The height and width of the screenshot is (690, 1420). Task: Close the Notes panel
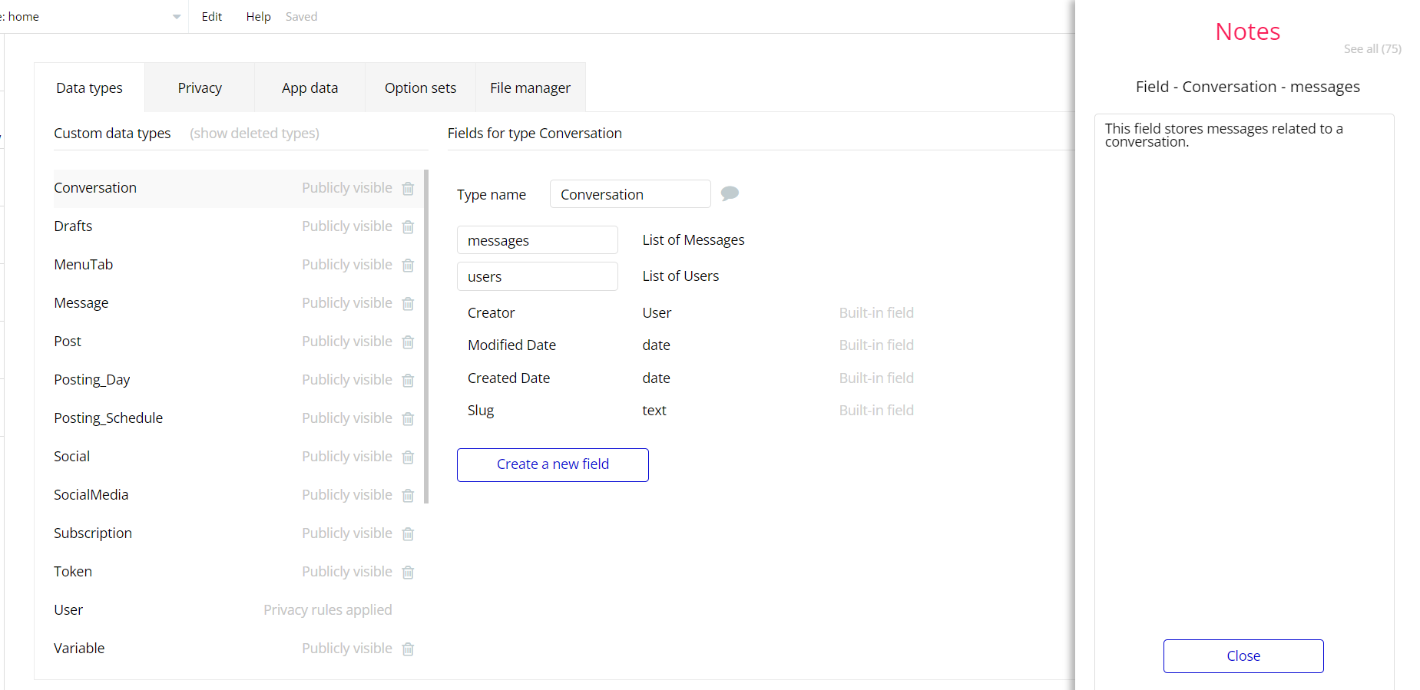coord(1243,656)
